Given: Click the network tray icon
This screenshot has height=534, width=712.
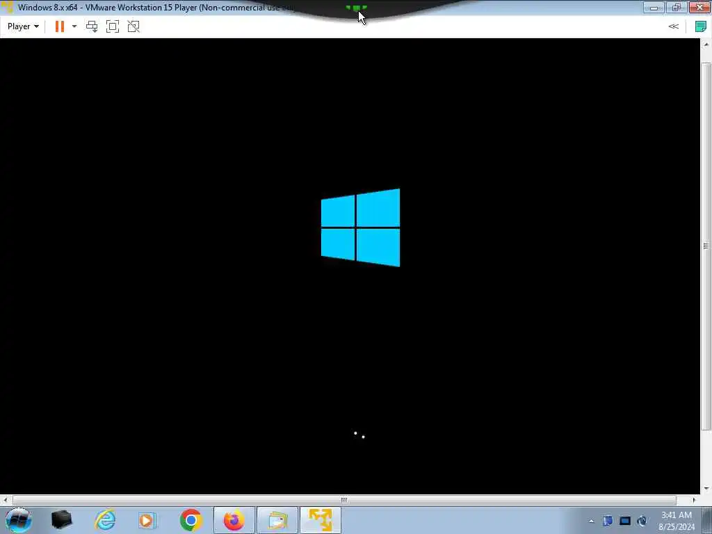Looking at the screenshot, I should [x=625, y=521].
